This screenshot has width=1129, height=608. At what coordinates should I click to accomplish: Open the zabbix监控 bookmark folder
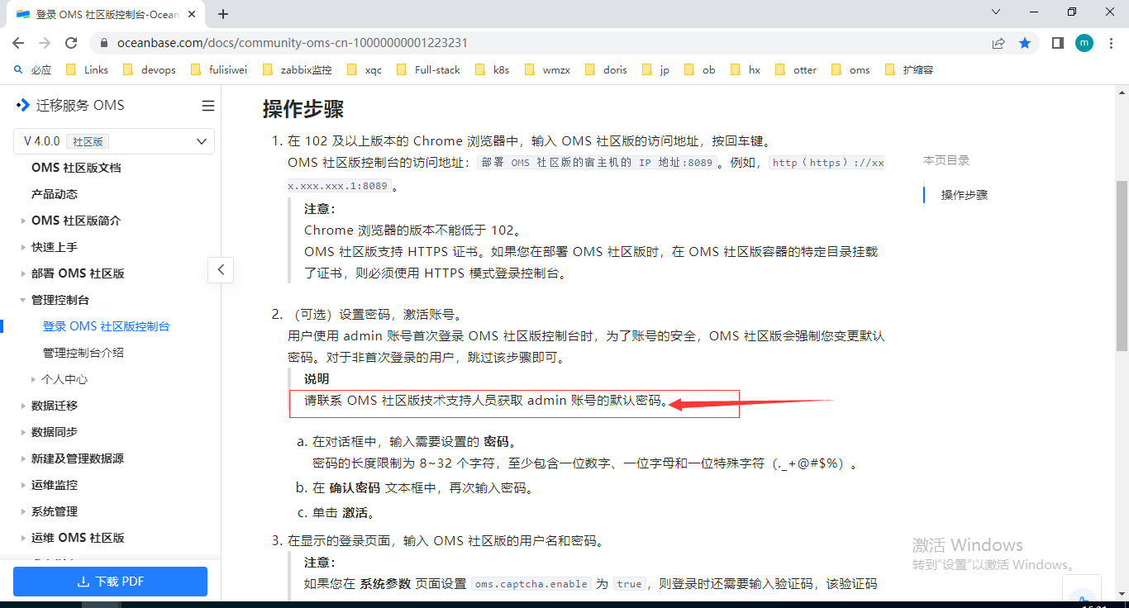297,69
